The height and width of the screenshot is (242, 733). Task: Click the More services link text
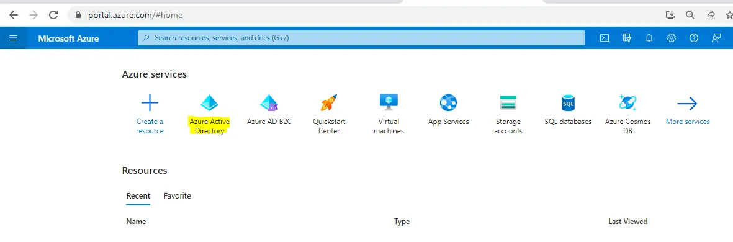(x=688, y=122)
